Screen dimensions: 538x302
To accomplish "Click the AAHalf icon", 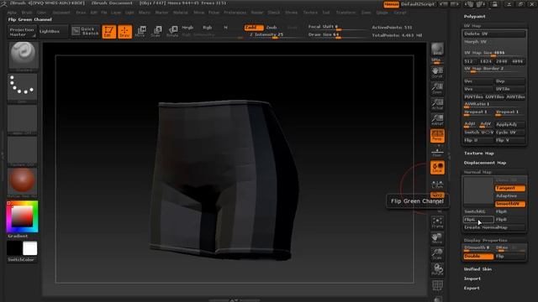I will click(x=437, y=119).
